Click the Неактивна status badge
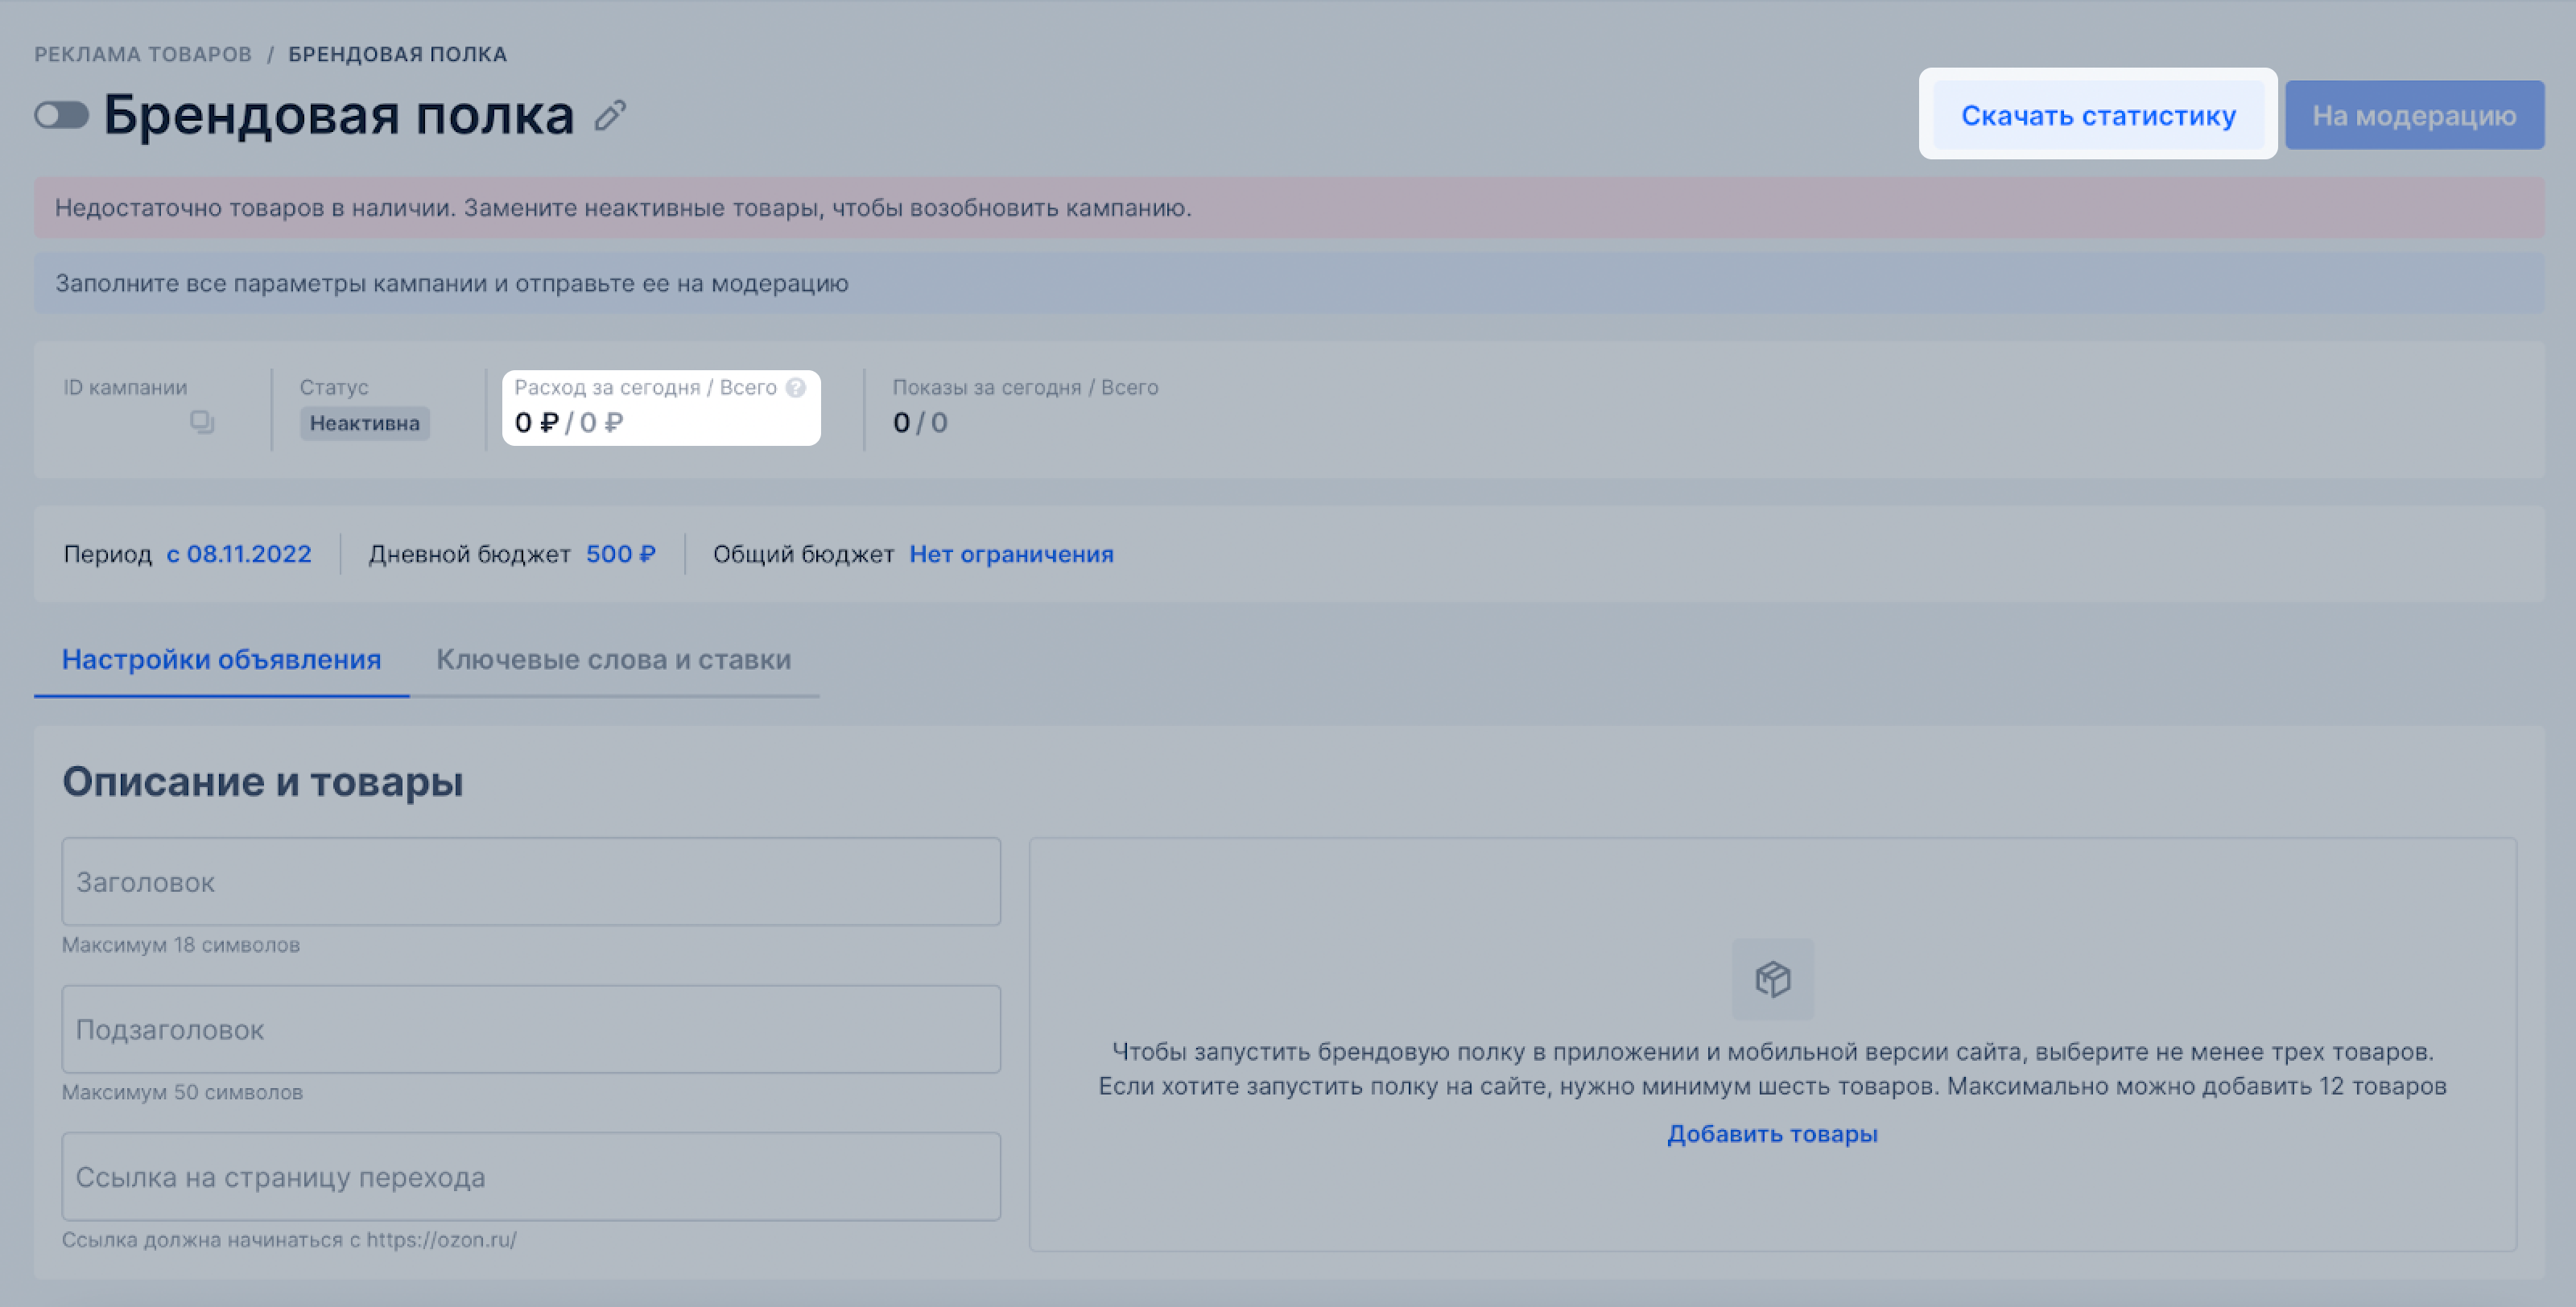 [365, 423]
